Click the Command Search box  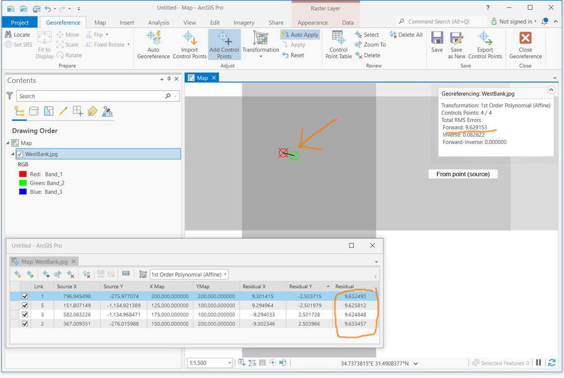[441, 21]
